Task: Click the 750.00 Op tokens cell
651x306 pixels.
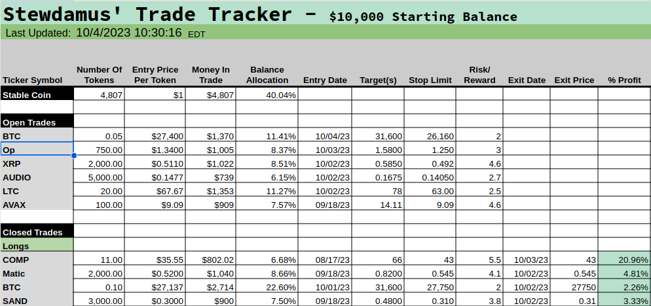Action: tap(99, 150)
